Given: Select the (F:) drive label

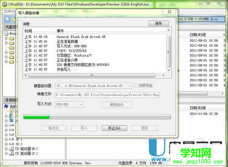Looking at the screenshot, I should [x=19, y=139].
